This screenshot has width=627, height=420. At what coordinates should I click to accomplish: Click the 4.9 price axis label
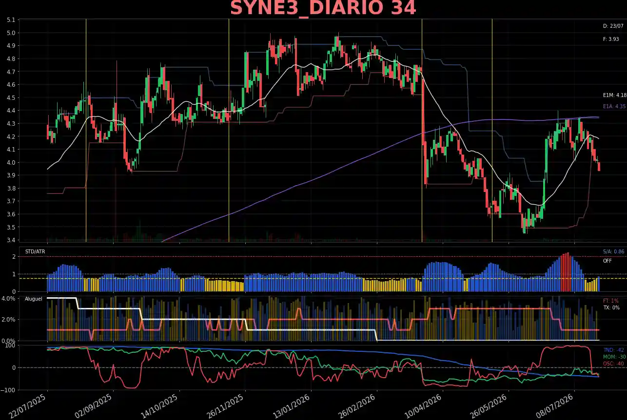11,46
